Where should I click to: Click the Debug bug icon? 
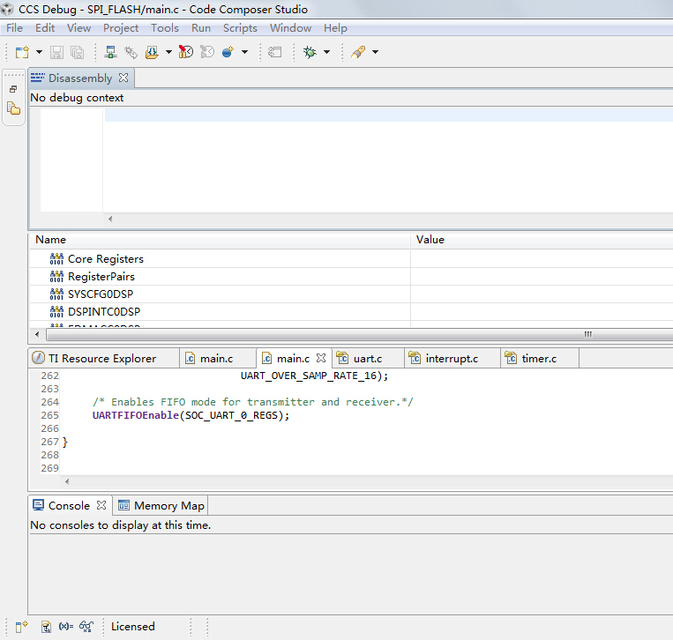310,53
